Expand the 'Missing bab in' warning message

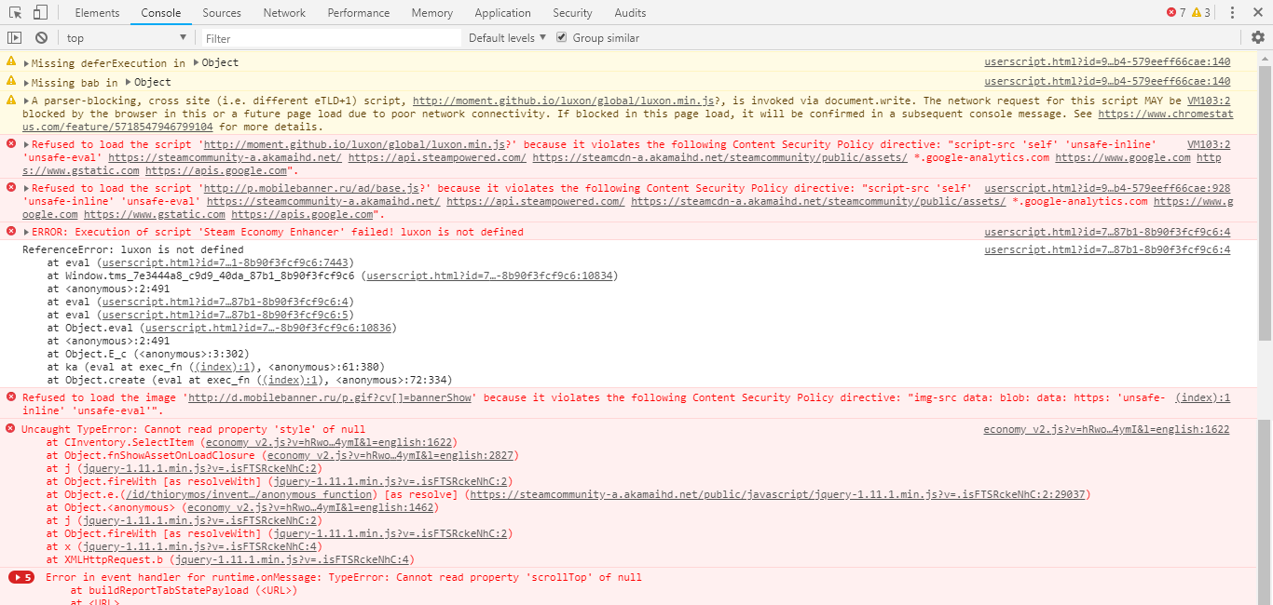(27, 83)
